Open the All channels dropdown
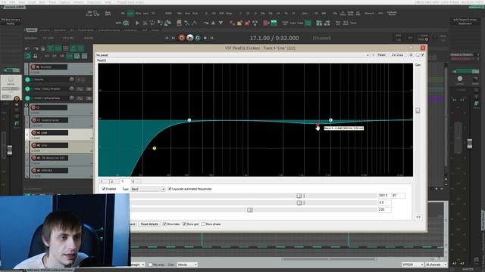Image resolution: width=485 pixels, height=272 pixels. click(x=436, y=264)
